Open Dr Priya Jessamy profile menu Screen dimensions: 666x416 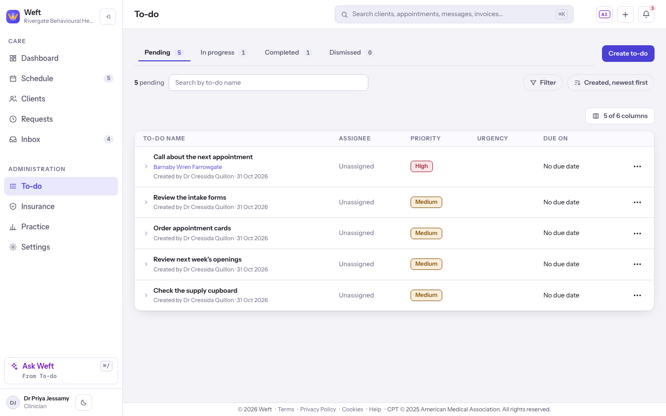click(37, 402)
